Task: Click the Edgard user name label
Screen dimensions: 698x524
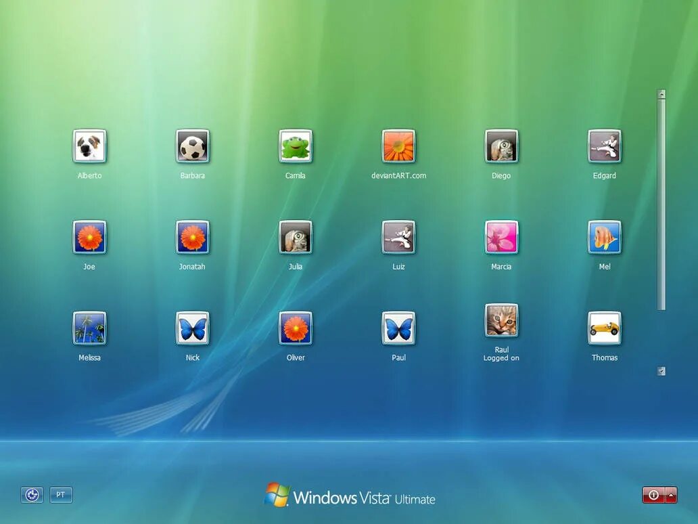Action: click(605, 175)
